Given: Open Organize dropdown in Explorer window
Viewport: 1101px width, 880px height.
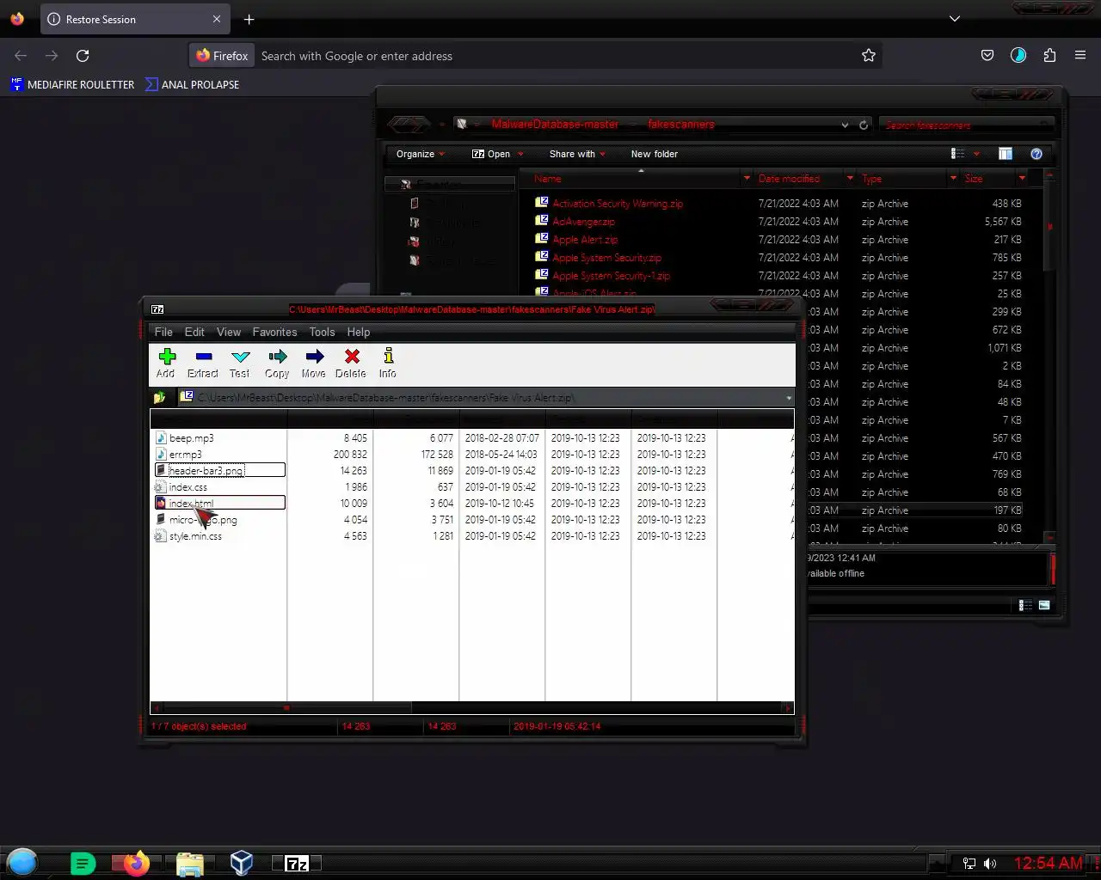Looking at the screenshot, I should [x=420, y=154].
